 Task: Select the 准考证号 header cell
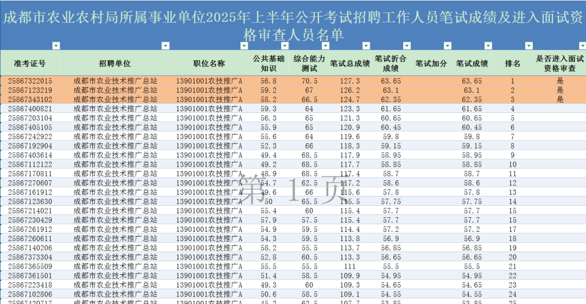(x=30, y=64)
